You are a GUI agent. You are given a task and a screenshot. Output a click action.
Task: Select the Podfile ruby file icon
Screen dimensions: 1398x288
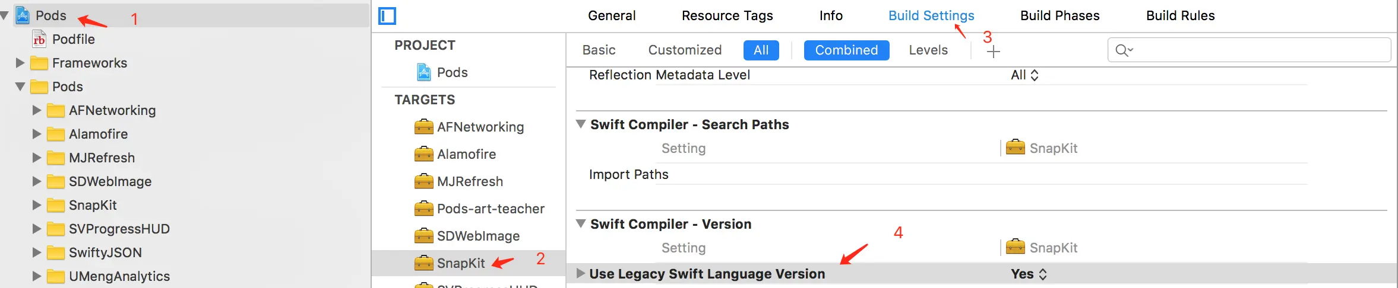click(x=39, y=40)
